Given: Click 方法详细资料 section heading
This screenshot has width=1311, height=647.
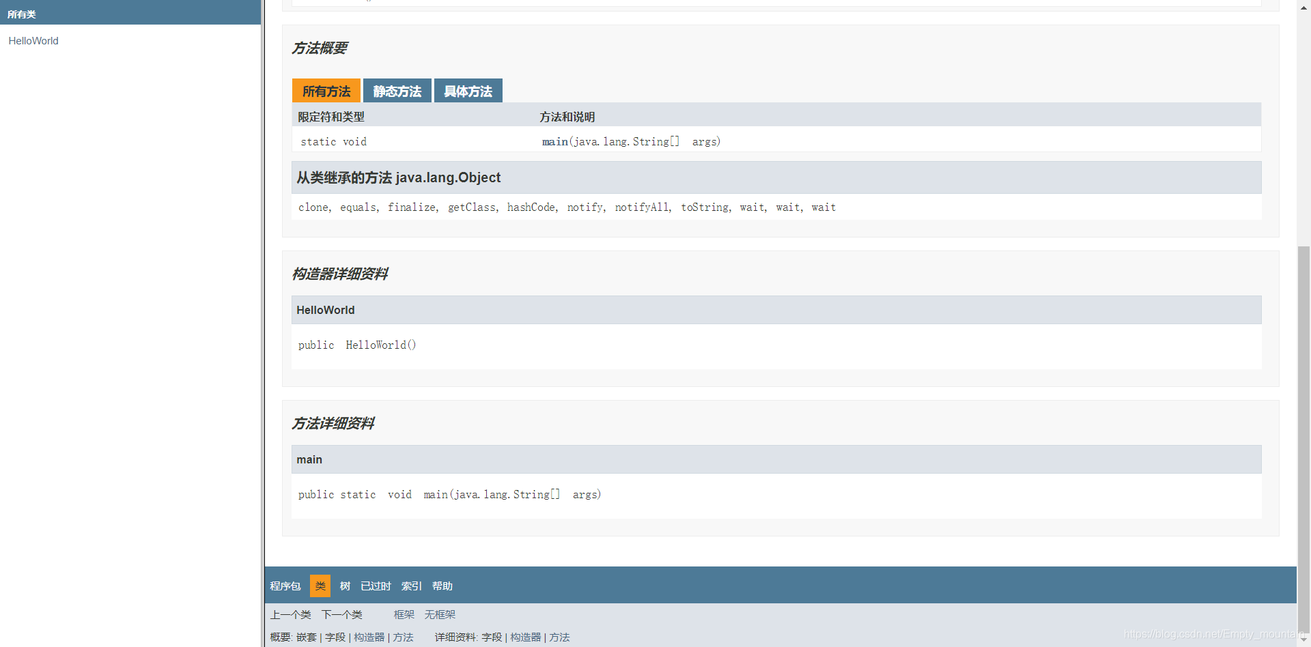Looking at the screenshot, I should pos(333,424).
